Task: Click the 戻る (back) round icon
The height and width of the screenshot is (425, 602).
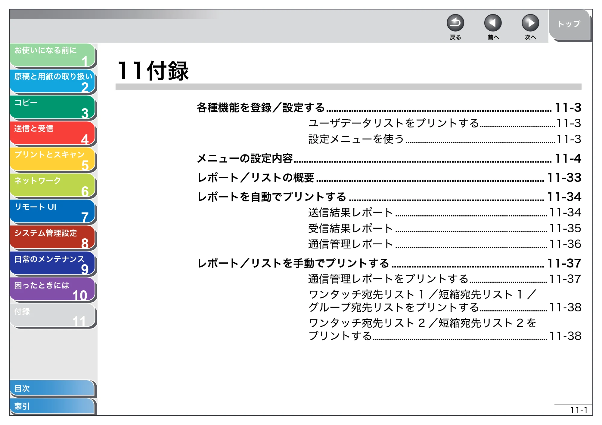Action: pyautogui.click(x=455, y=23)
